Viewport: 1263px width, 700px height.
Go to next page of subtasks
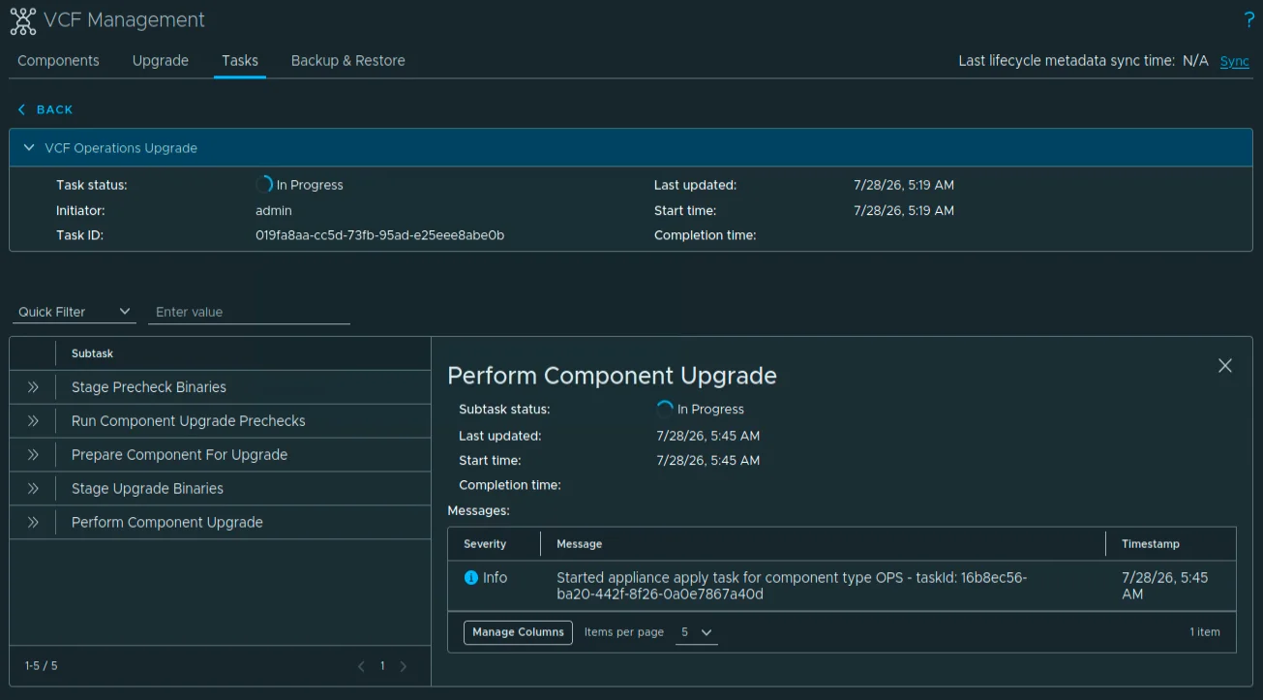[404, 666]
